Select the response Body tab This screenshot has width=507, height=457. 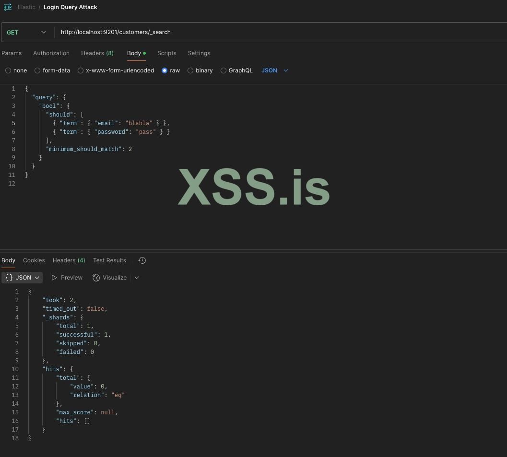pos(9,260)
